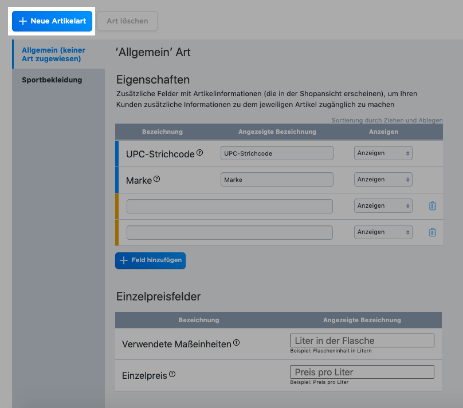Click the plus icon on Feld hinzufügen
Image resolution: width=463 pixels, height=408 pixels.
[124, 260]
